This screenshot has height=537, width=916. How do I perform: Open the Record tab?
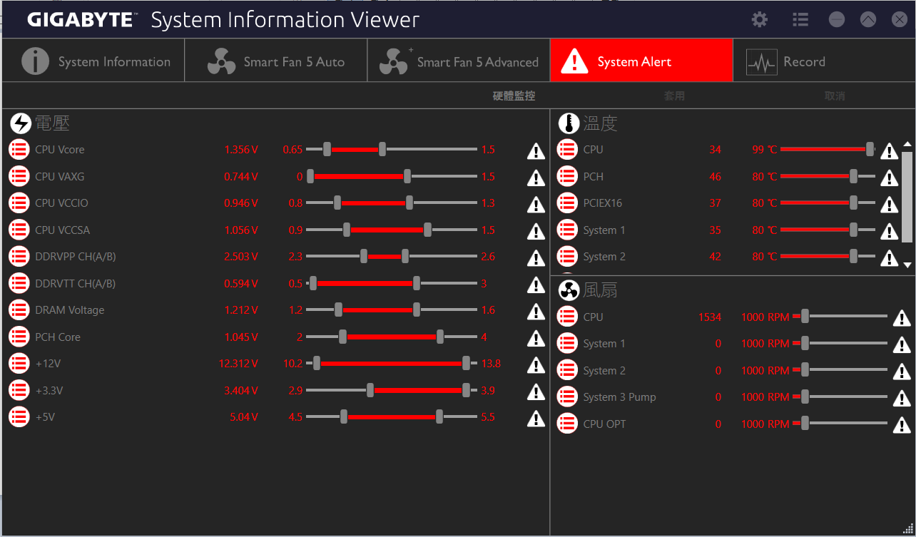(824, 61)
